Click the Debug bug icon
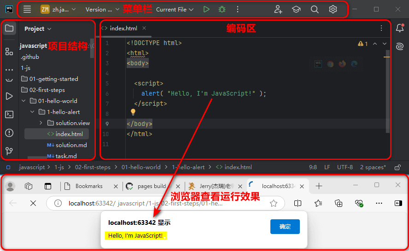This screenshot has width=409, height=251. pyautogui.click(x=222, y=9)
